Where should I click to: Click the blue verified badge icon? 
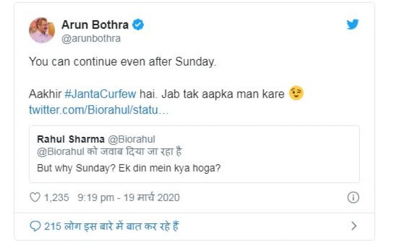(139, 25)
